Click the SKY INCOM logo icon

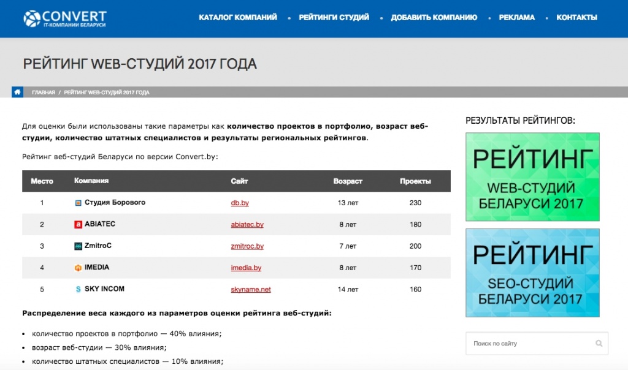[78, 289]
